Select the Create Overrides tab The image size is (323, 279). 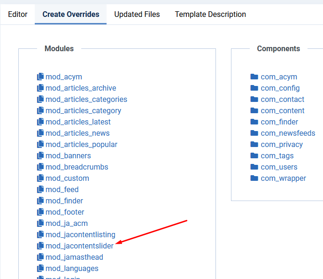tap(71, 15)
